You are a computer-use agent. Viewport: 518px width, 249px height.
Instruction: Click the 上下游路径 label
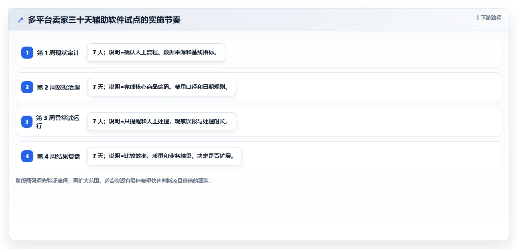click(488, 18)
